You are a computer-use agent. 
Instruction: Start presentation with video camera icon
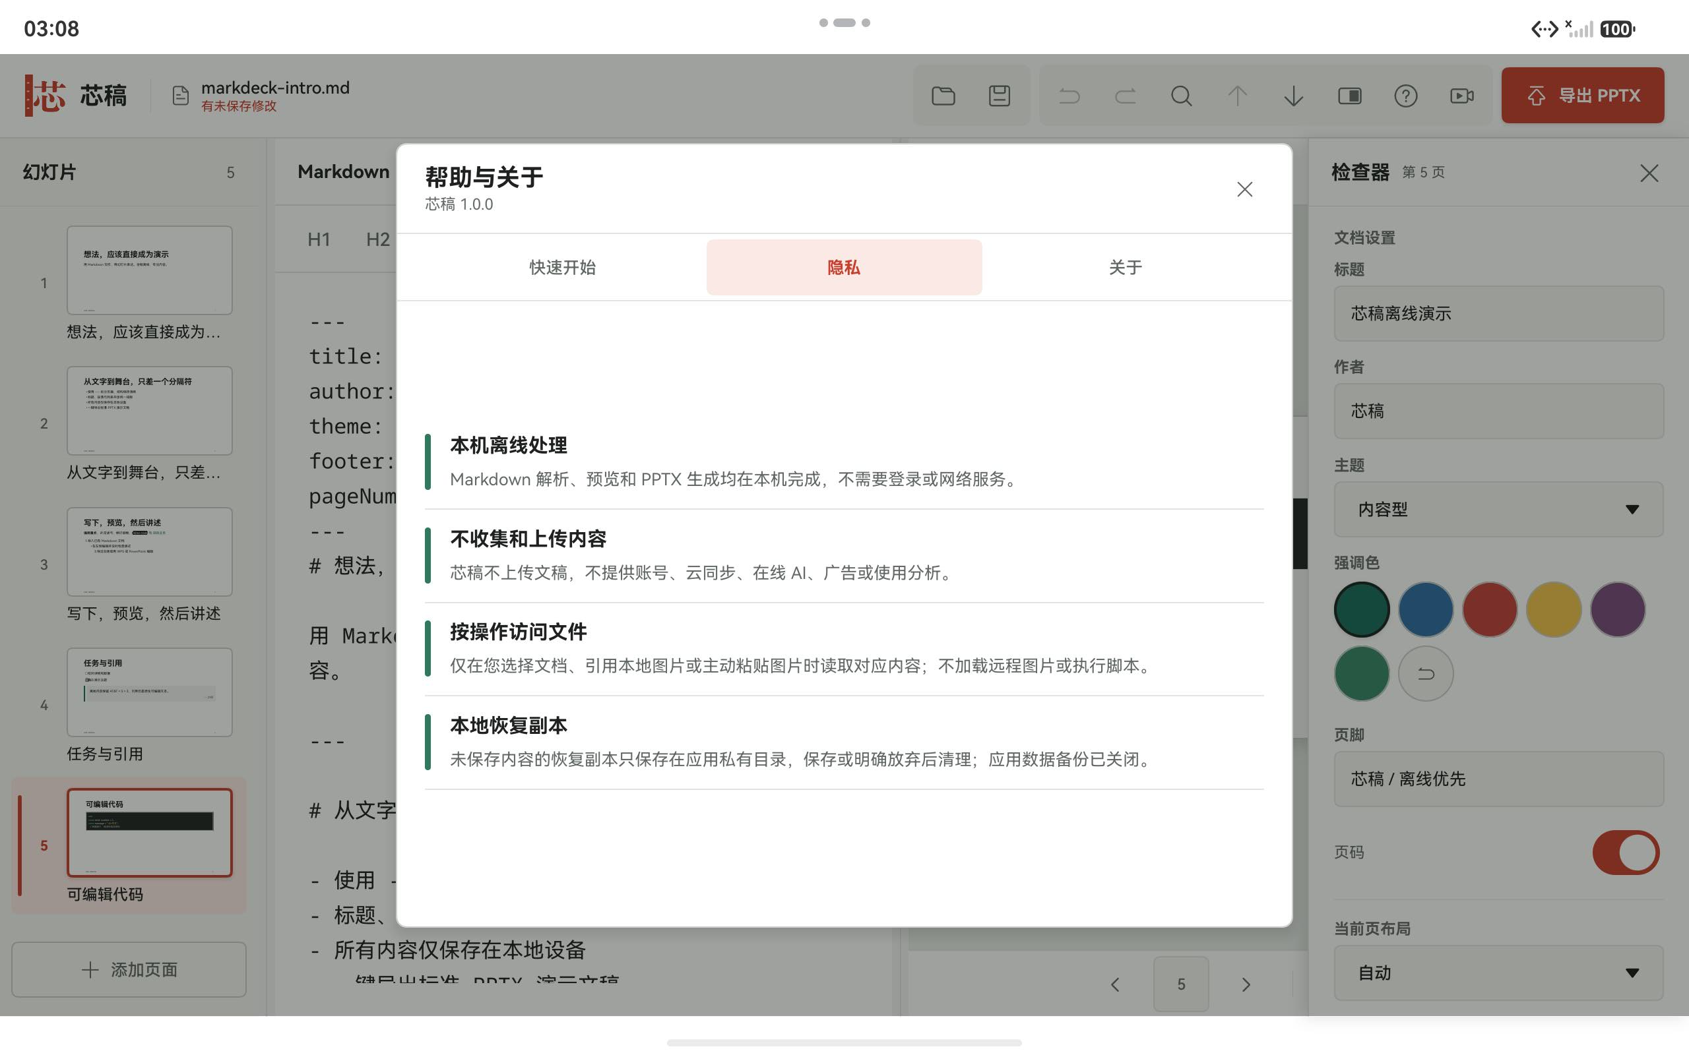click(1461, 96)
